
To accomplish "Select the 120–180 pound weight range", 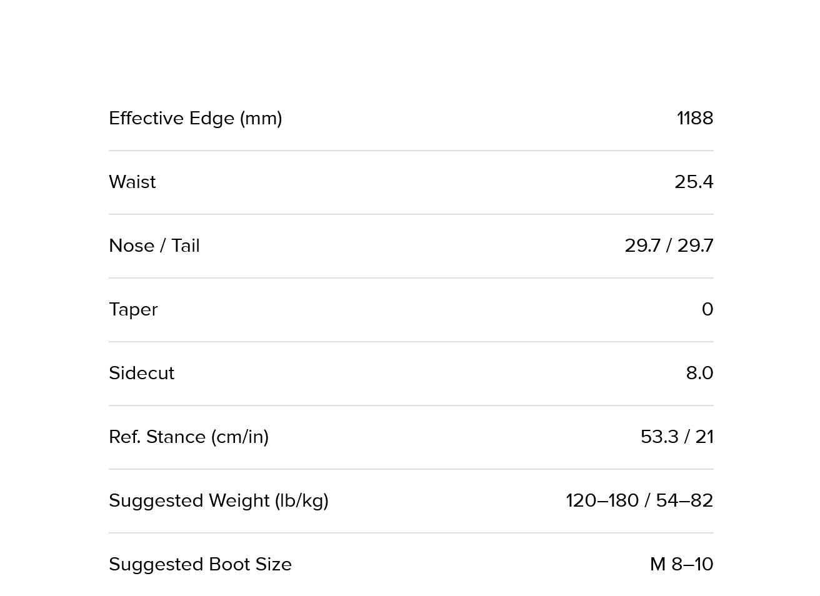I will pos(602,500).
